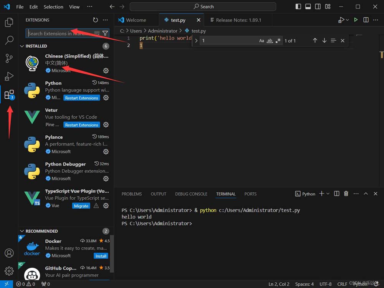This screenshot has height=288, width=384.
Task: Kill the terminal using the trash icon
Action: coord(346,194)
